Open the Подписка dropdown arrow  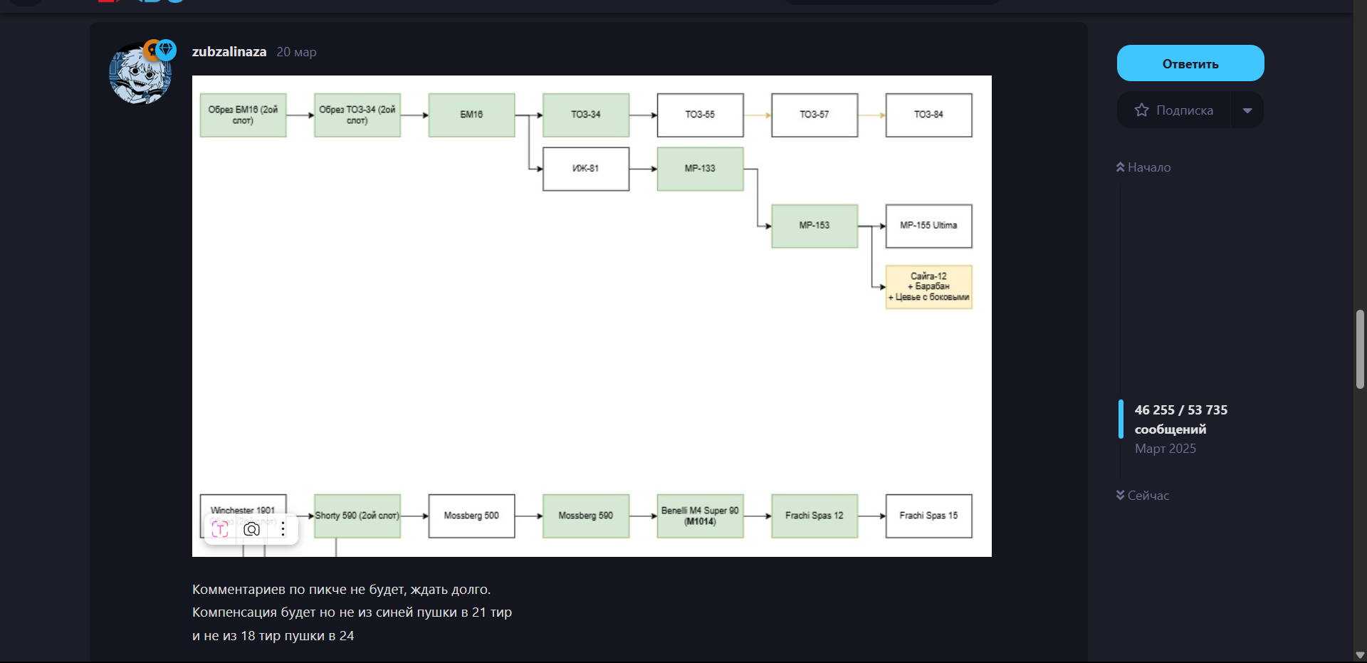(x=1247, y=110)
